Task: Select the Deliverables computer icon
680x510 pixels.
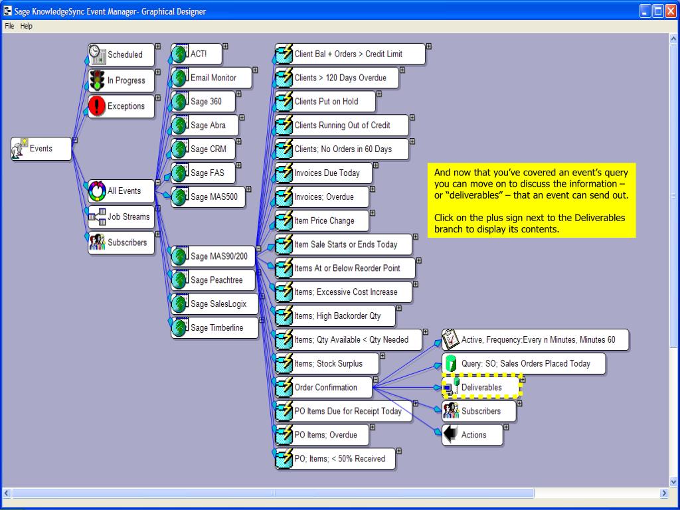Action: pyautogui.click(x=451, y=387)
